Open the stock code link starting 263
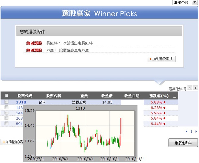 (19, 118)
